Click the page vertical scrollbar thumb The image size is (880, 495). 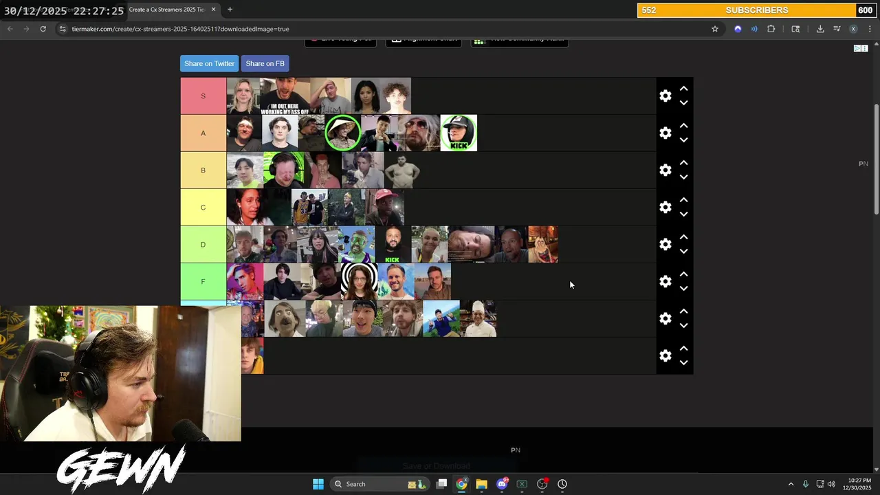[x=876, y=159]
